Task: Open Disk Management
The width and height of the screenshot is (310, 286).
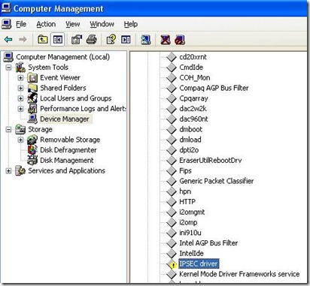Action: point(67,161)
